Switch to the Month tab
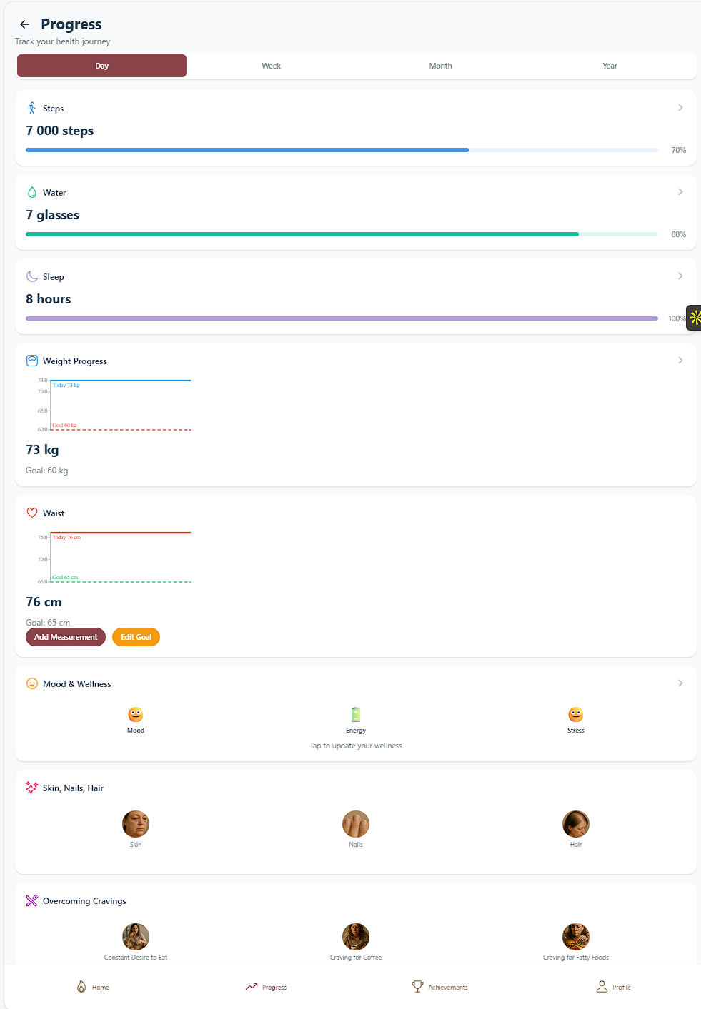This screenshot has width=701, height=1009. [440, 66]
